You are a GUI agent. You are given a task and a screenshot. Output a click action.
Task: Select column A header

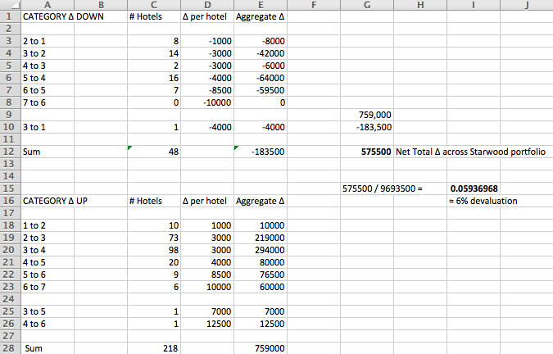click(48, 5)
